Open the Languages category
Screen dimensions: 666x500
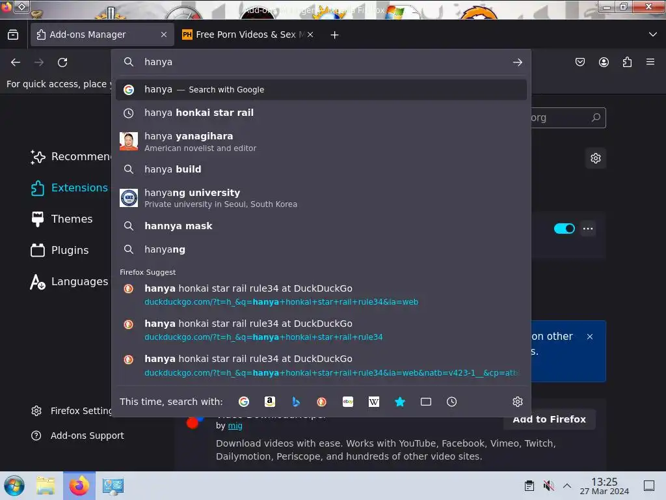(70, 281)
